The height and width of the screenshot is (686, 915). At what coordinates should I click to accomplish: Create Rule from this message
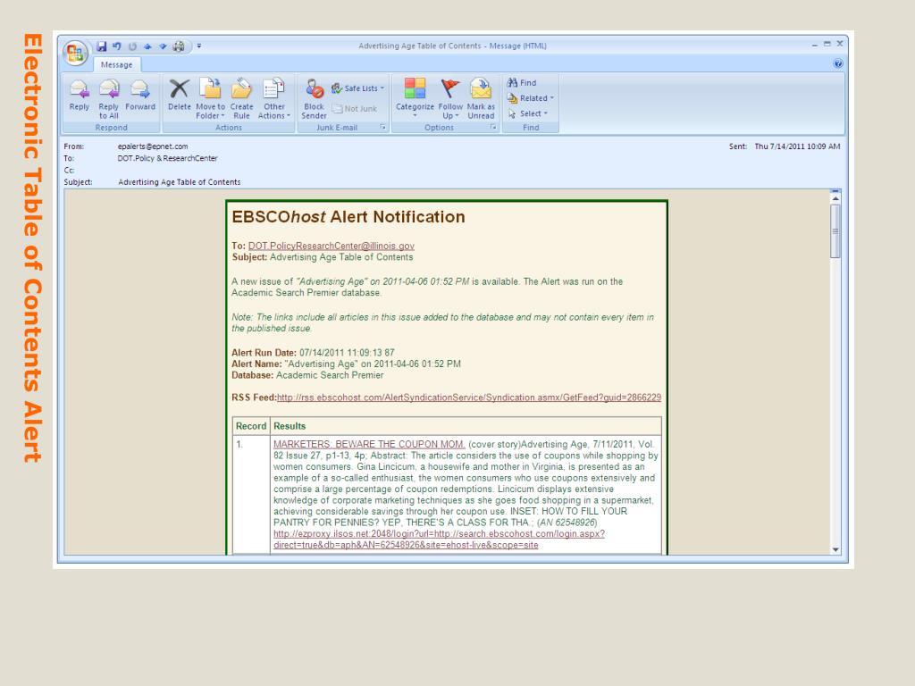[241, 98]
